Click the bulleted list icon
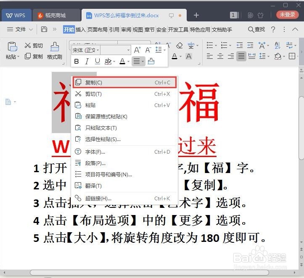The width and height of the screenshot is (304, 278). [x=210, y=45]
